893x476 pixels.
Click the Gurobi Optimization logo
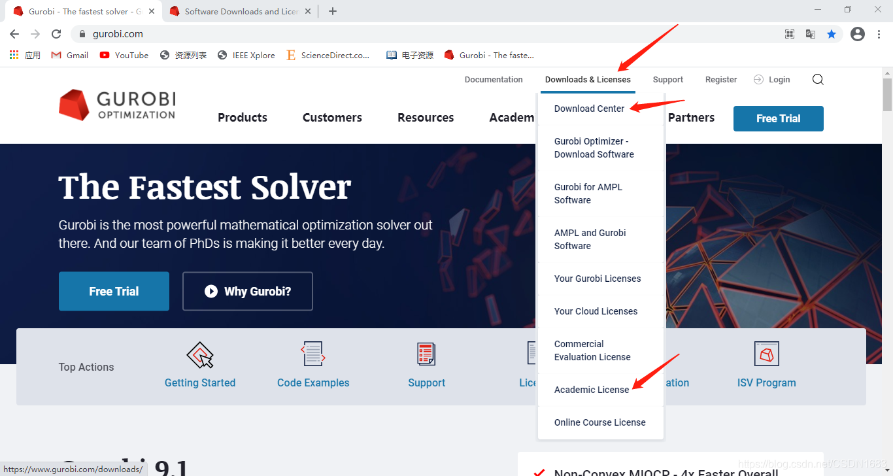point(117,105)
